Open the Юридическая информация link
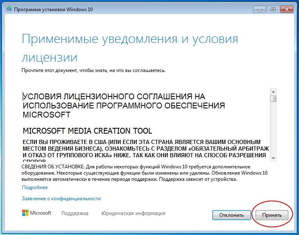 [x=133, y=213]
